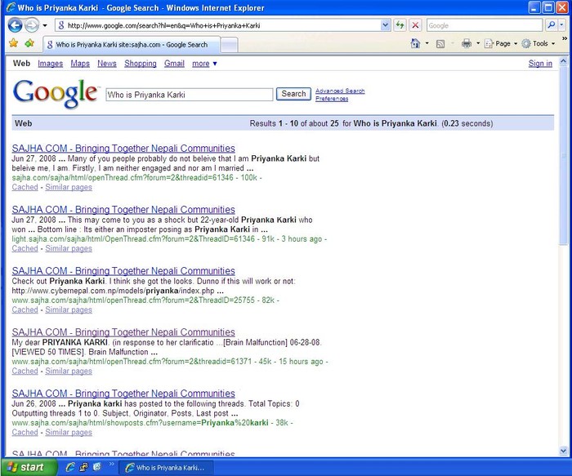This screenshot has width=572, height=476.
Task: Click the Windows Start button
Action: [24, 467]
